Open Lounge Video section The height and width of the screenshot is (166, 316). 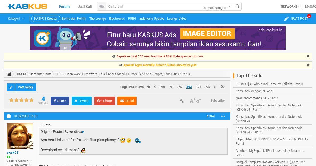point(177,19)
